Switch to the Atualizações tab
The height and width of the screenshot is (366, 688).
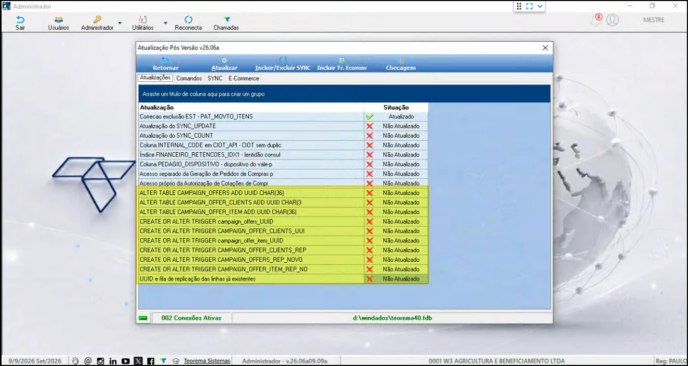pos(155,78)
